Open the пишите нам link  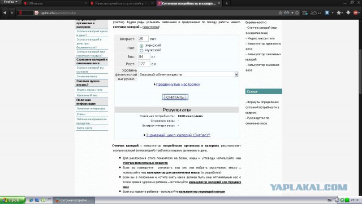(x=151, y=27)
